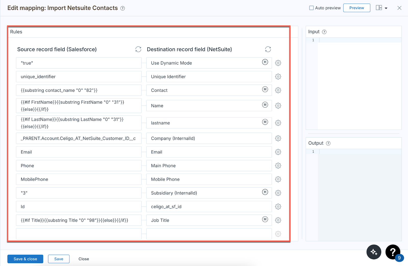Edit source field containing "3"
The width and height of the screenshot is (408, 266).
pos(79,193)
